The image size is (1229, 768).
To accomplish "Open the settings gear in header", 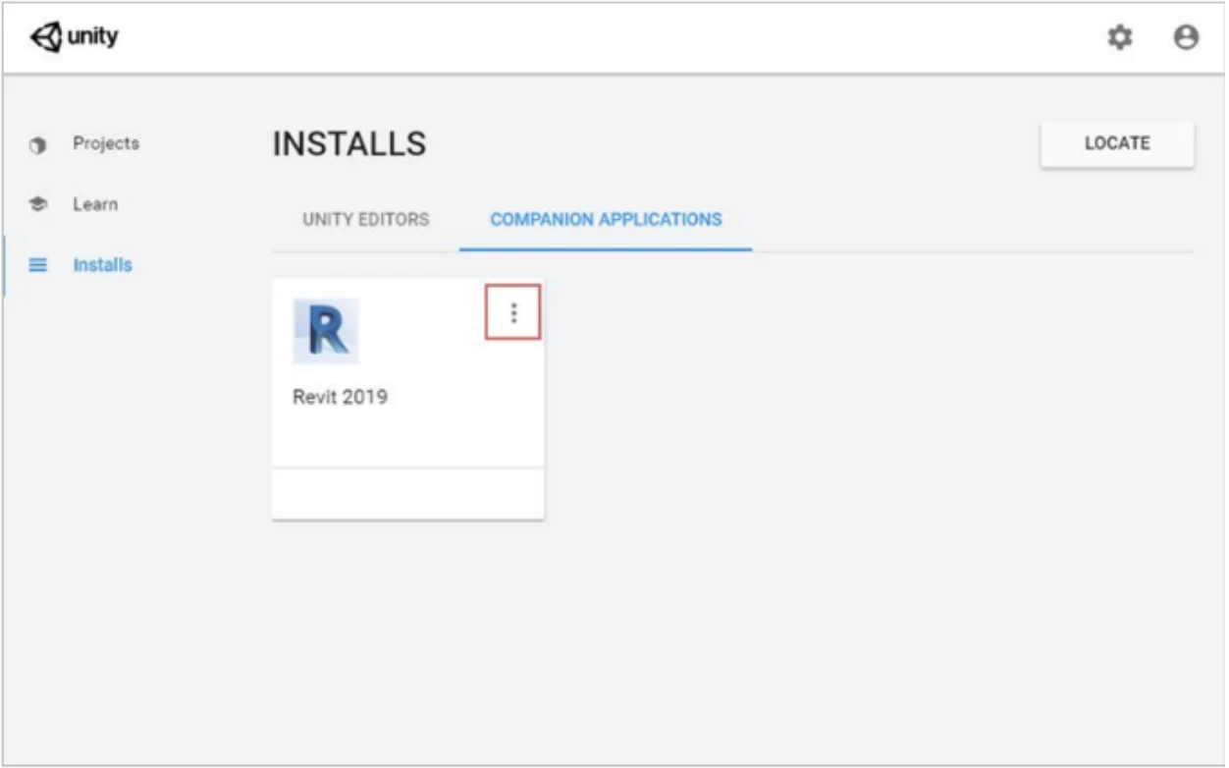I will 1119,38.
